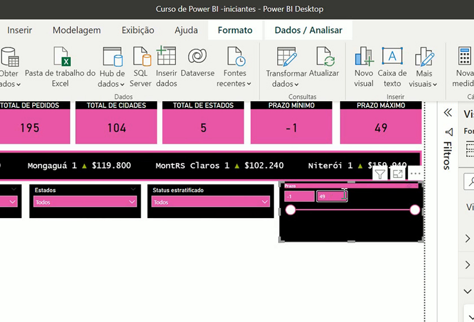
Task: Open the Exibição ribbon tab
Action: 138,30
